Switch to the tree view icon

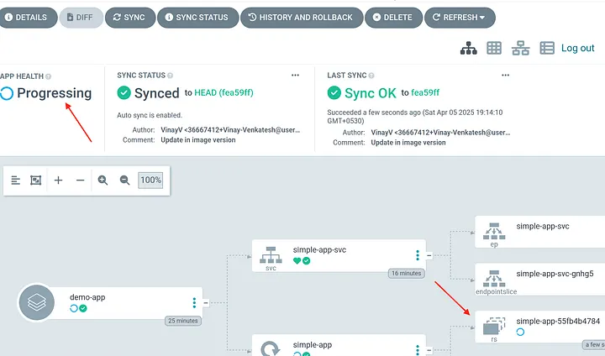tap(468, 49)
